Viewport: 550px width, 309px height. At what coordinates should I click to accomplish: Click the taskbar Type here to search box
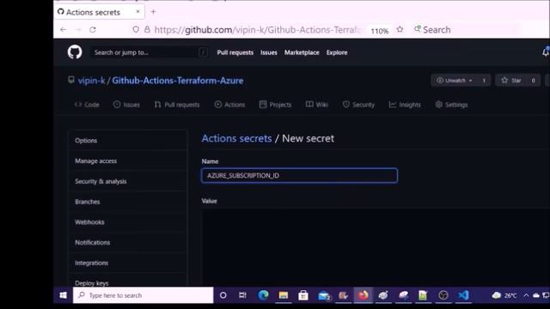(x=144, y=295)
